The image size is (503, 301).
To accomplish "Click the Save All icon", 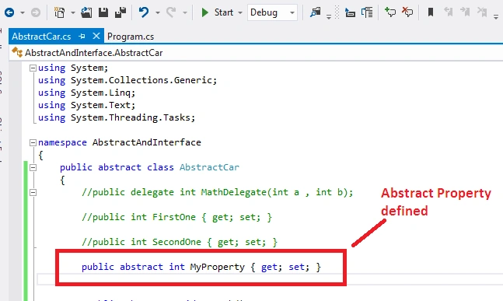I will [121, 12].
